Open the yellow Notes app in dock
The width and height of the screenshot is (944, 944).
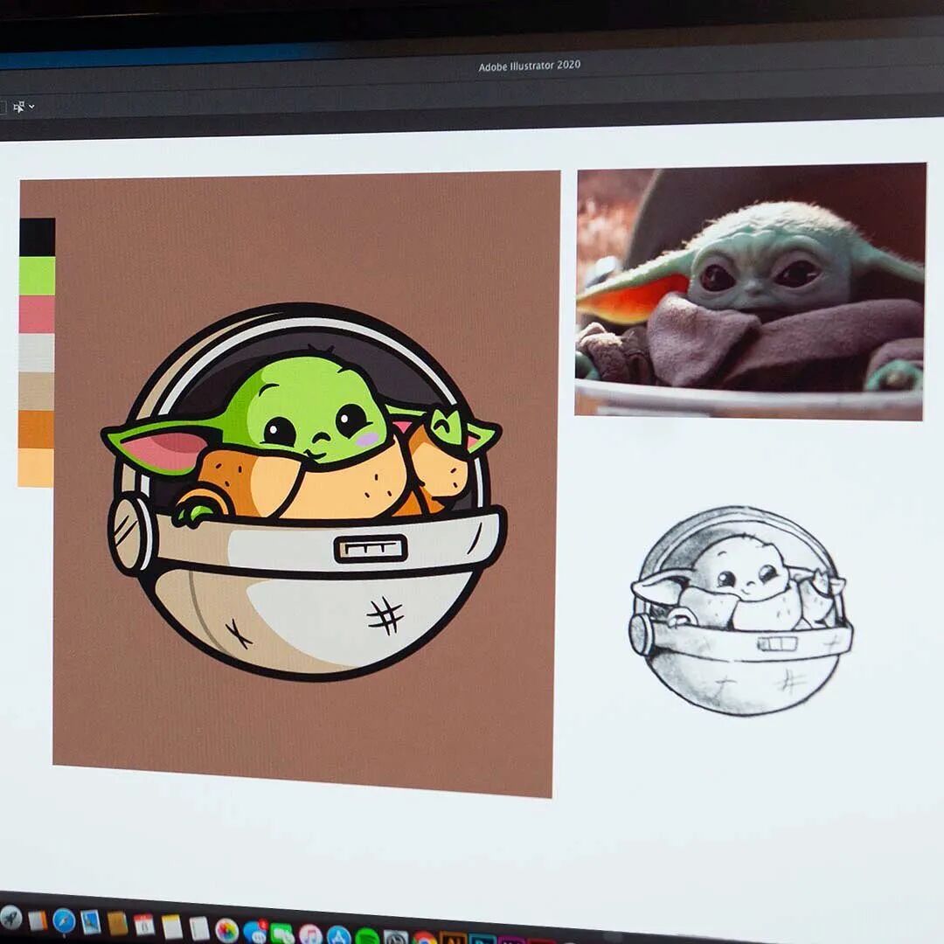(x=171, y=927)
